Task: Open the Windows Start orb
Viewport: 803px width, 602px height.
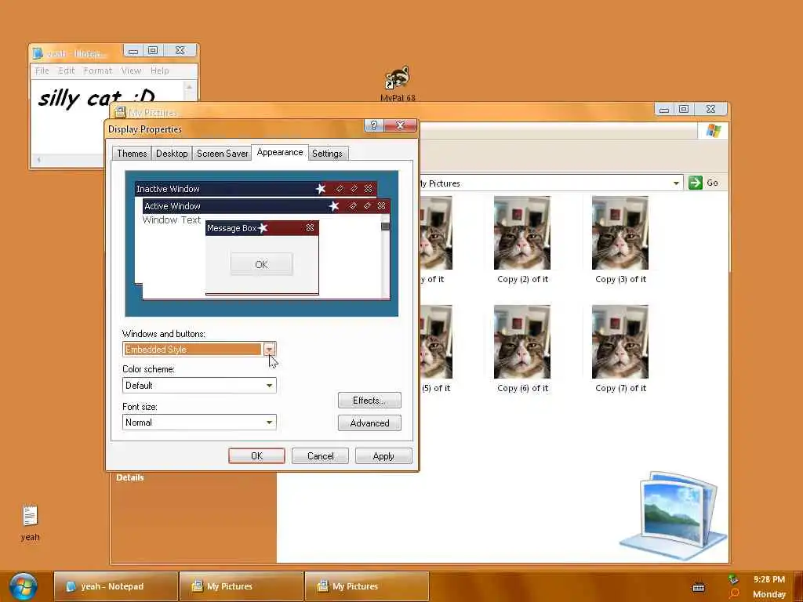Action: click(x=23, y=586)
